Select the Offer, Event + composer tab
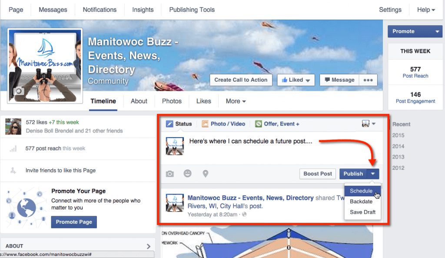 277,124
